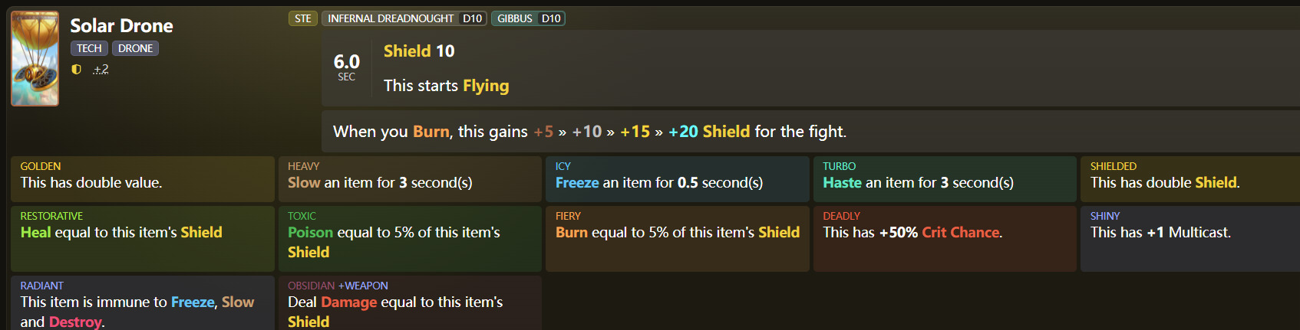This screenshot has height=330, width=1300.
Task: Open the Solar Drone item thumbnail
Action: tap(35, 58)
